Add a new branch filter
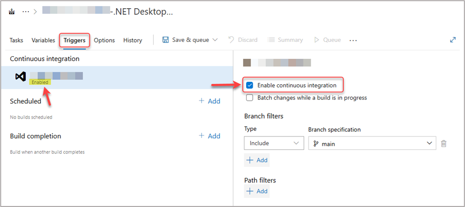The image size is (465, 207). [x=257, y=160]
